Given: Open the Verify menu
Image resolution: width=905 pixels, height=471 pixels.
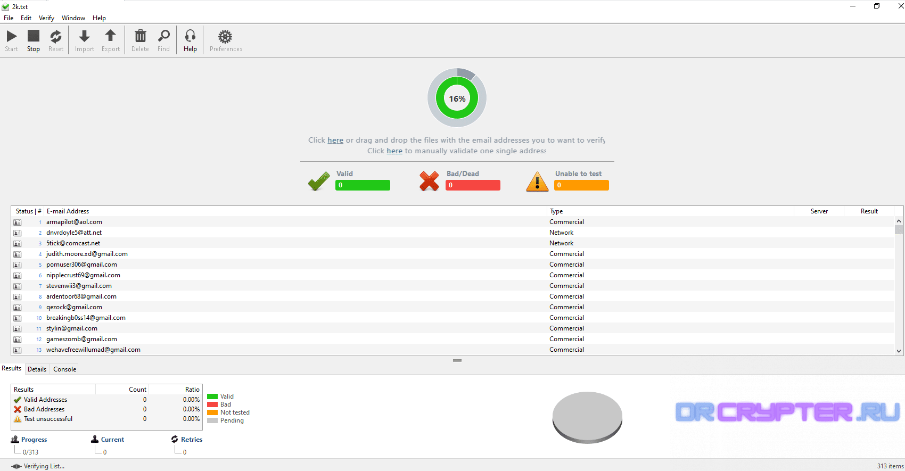Looking at the screenshot, I should click(46, 18).
